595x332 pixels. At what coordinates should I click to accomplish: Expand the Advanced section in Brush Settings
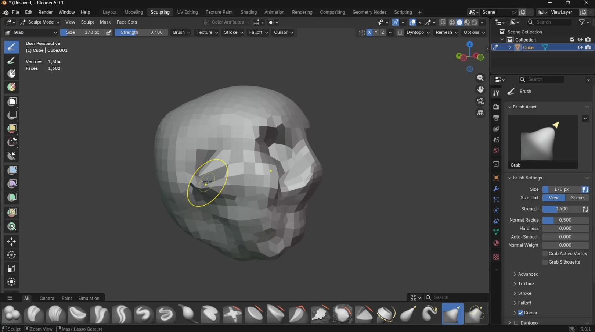[x=528, y=274]
